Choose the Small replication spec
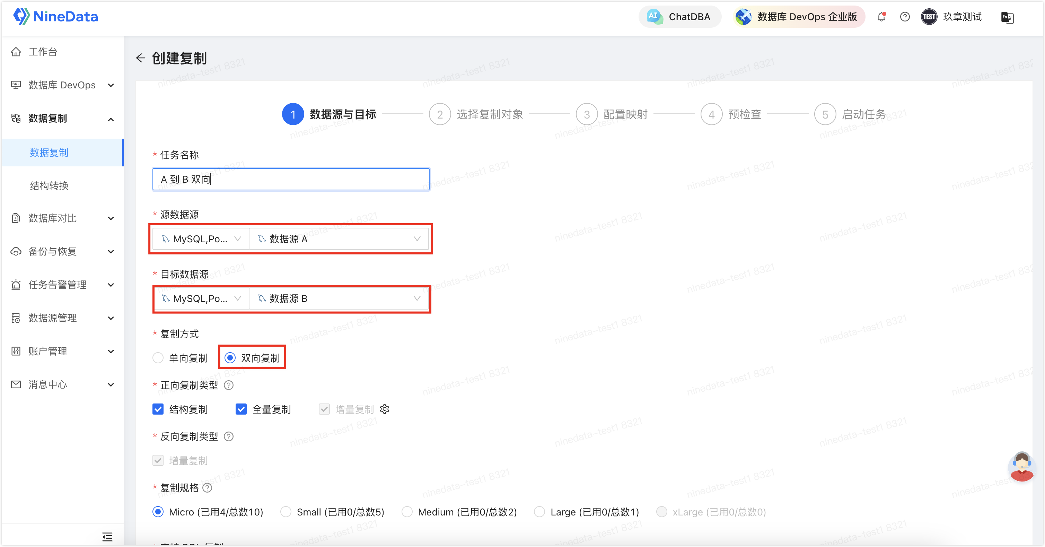The image size is (1045, 547). 286,512
